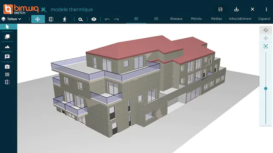Open the layers copy tool in sidebar
The width and height of the screenshot is (273, 153).
pos(7,37)
